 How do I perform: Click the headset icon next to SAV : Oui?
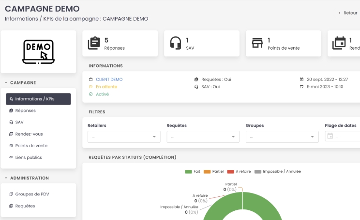pyautogui.click(x=196, y=87)
